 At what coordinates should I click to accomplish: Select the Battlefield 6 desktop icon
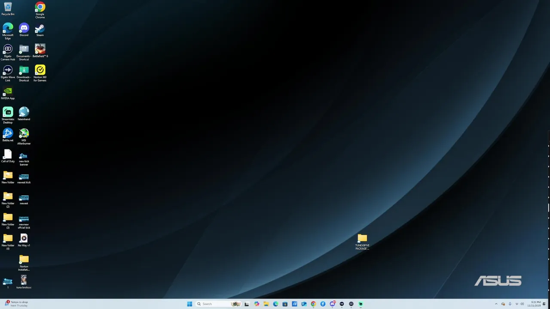(x=40, y=51)
